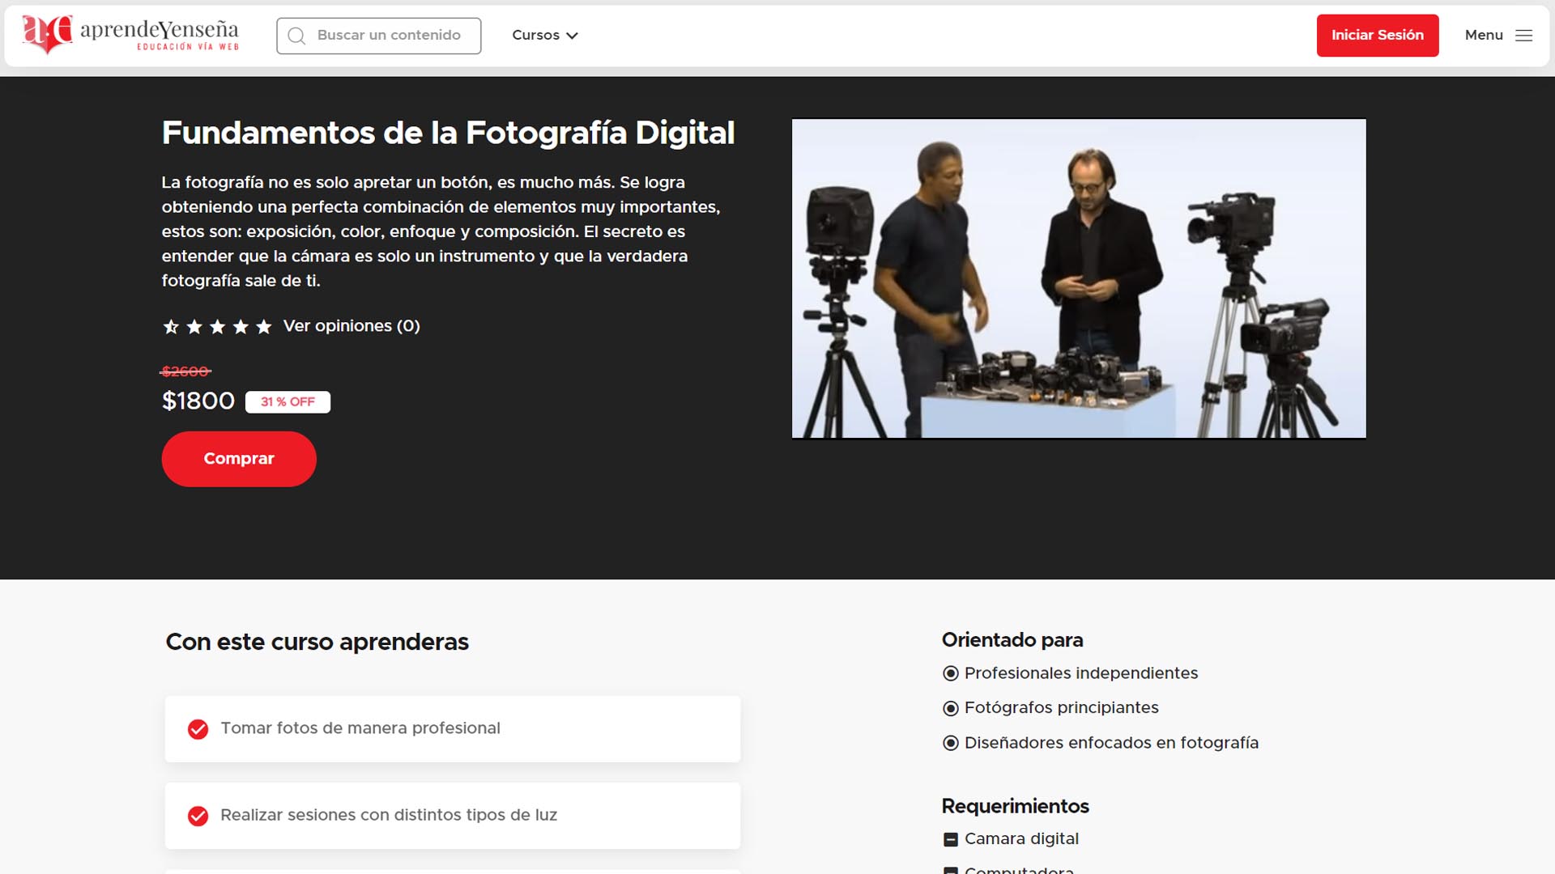This screenshot has width=1555, height=874.
Task: Click 'Diseñadores enfocados en fotografía' text
Action: coord(1112,743)
